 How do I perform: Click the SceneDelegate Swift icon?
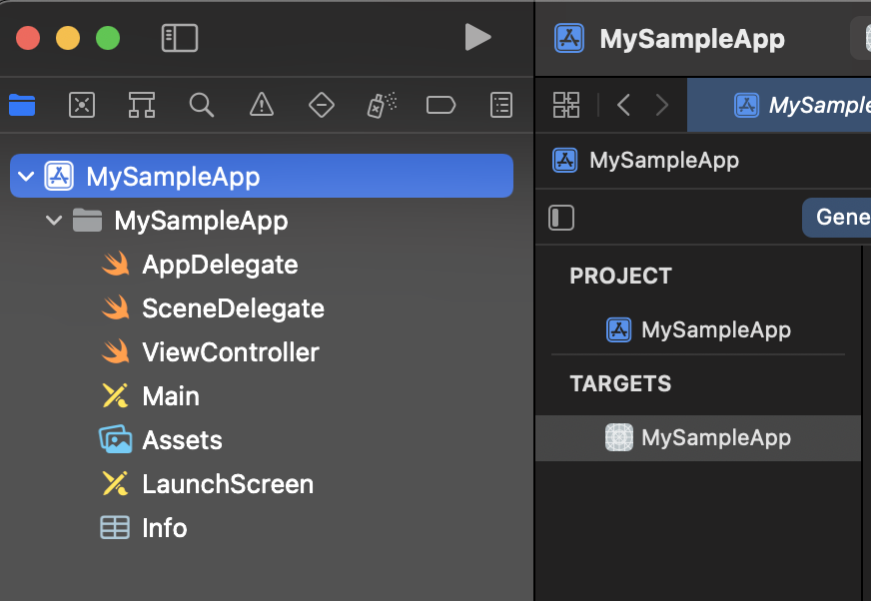(116, 308)
